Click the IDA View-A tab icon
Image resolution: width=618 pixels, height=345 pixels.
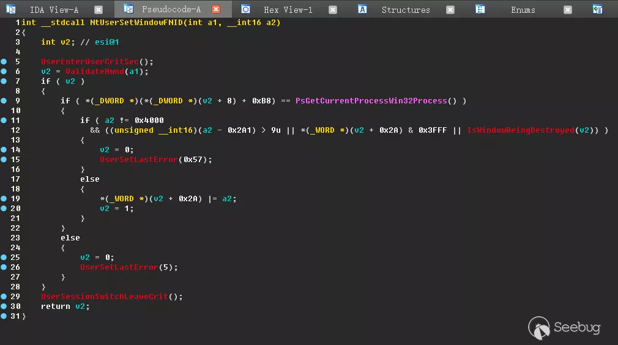click(10, 9)
